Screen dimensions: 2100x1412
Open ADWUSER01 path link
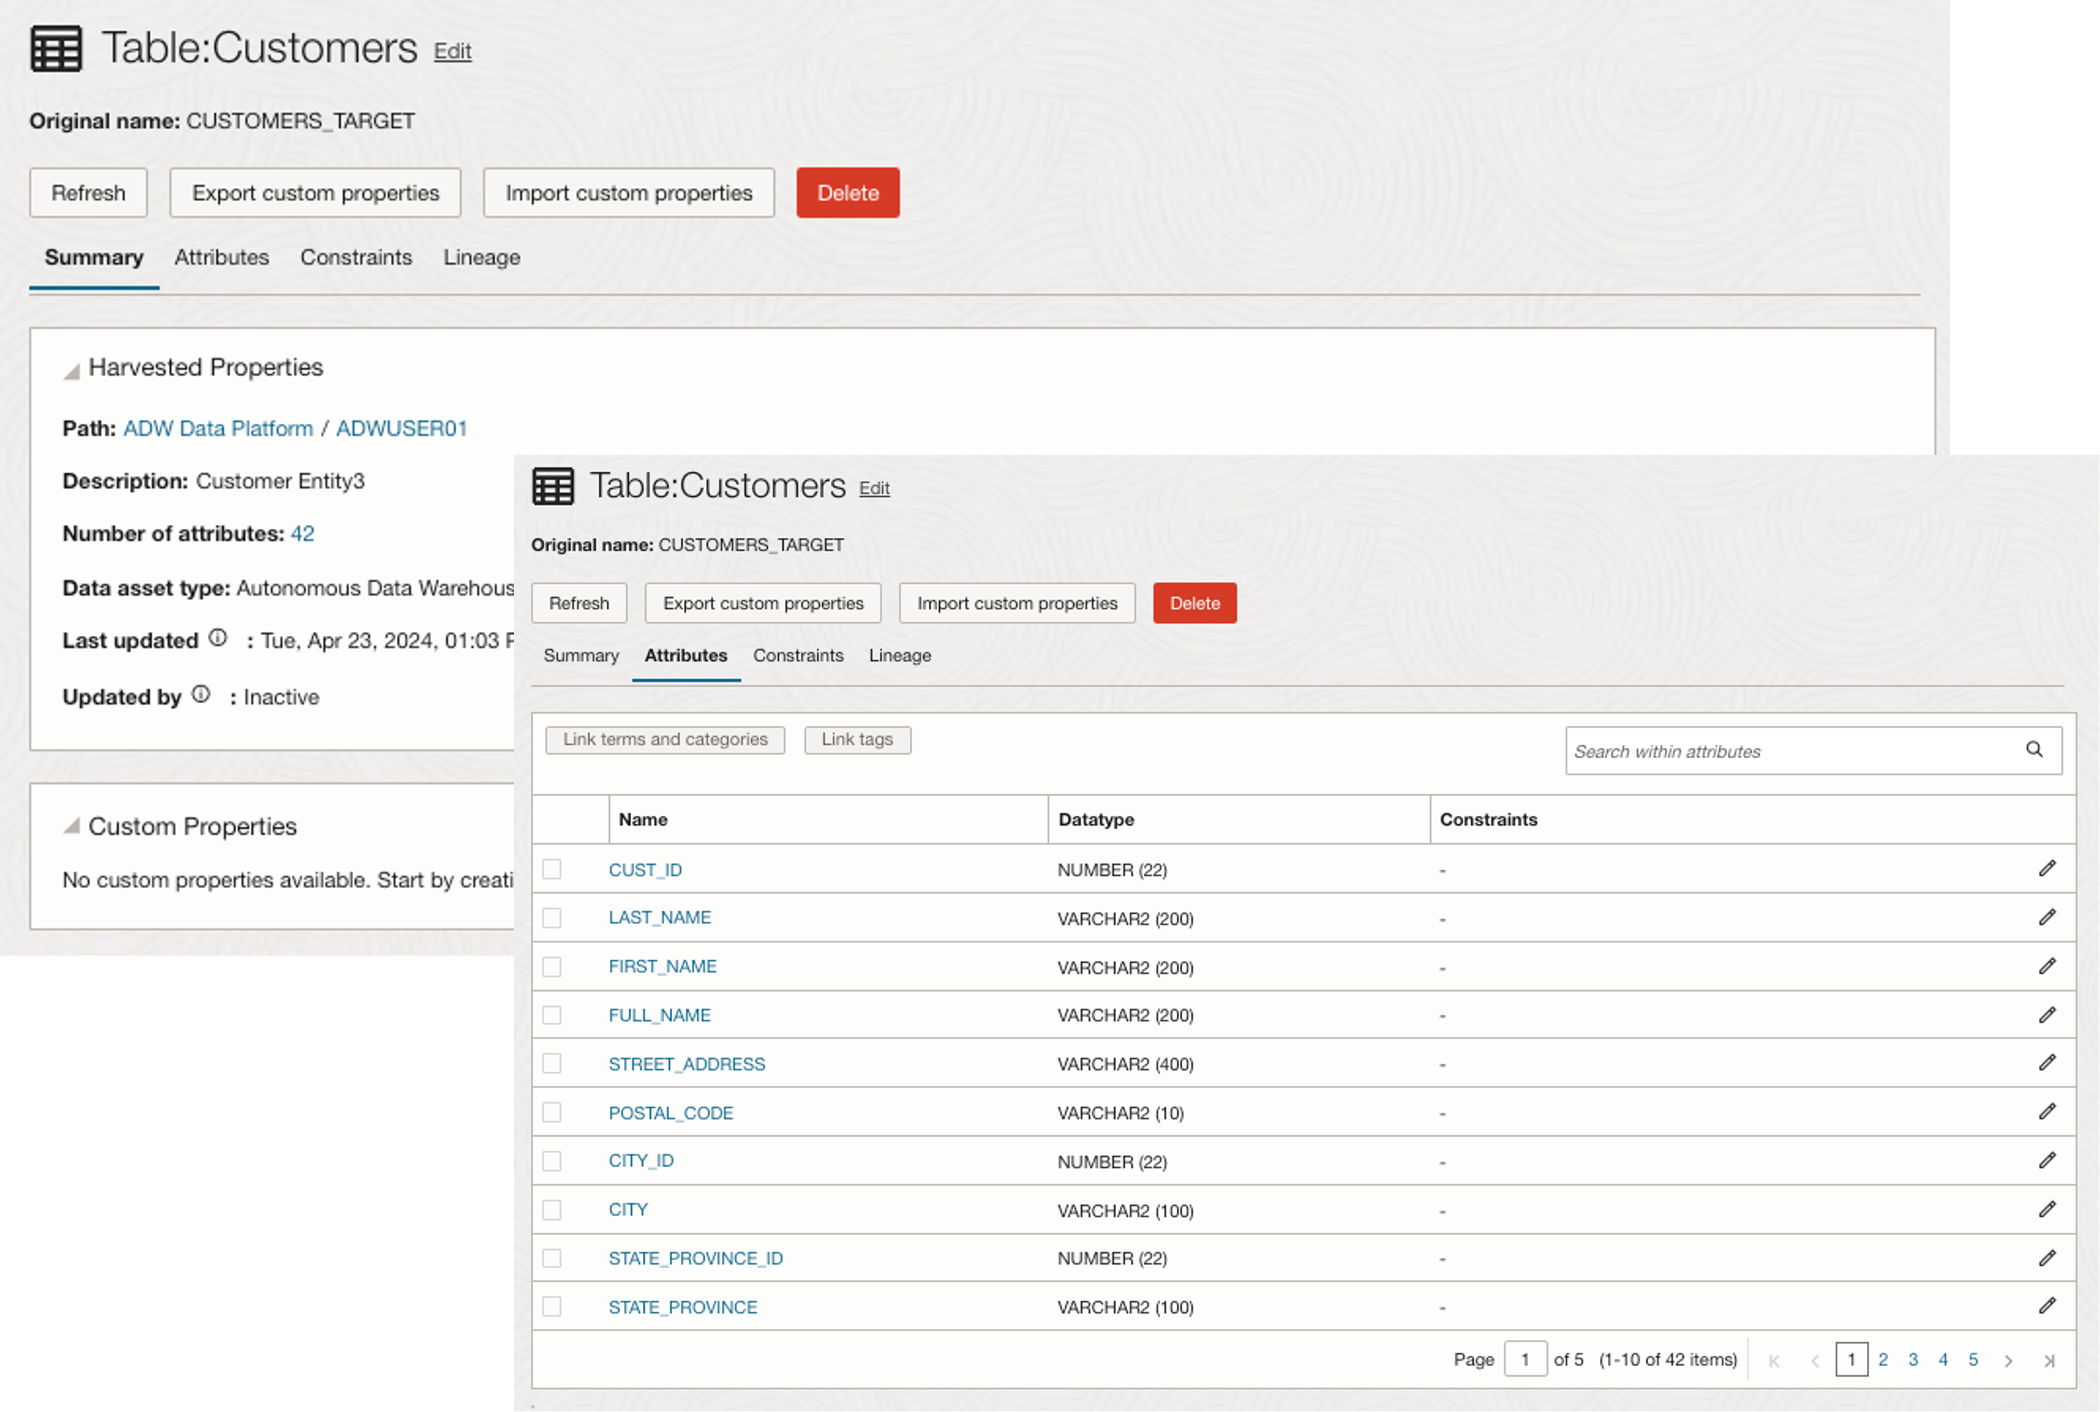[401, 429]
